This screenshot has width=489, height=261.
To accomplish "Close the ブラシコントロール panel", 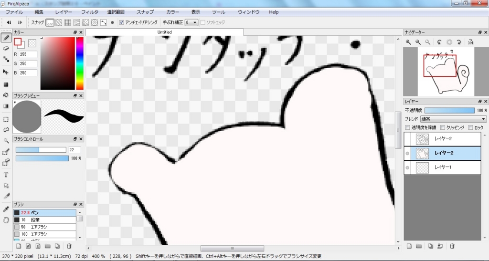I will [x=81, y=139].
